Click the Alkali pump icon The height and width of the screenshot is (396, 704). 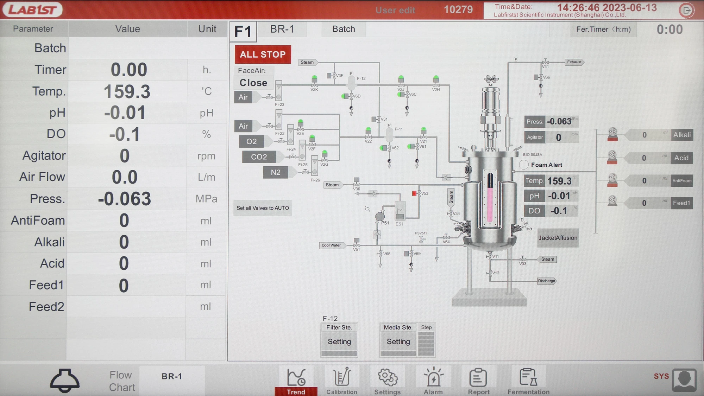[x=612, y=134]
